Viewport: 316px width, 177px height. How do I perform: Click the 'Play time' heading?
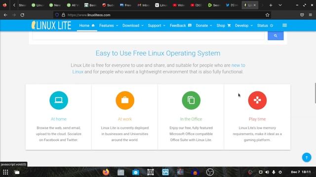click(x=257, y=119)
